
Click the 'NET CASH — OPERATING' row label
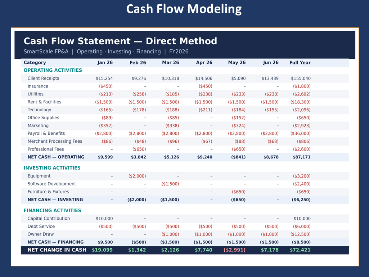(56, 157)
